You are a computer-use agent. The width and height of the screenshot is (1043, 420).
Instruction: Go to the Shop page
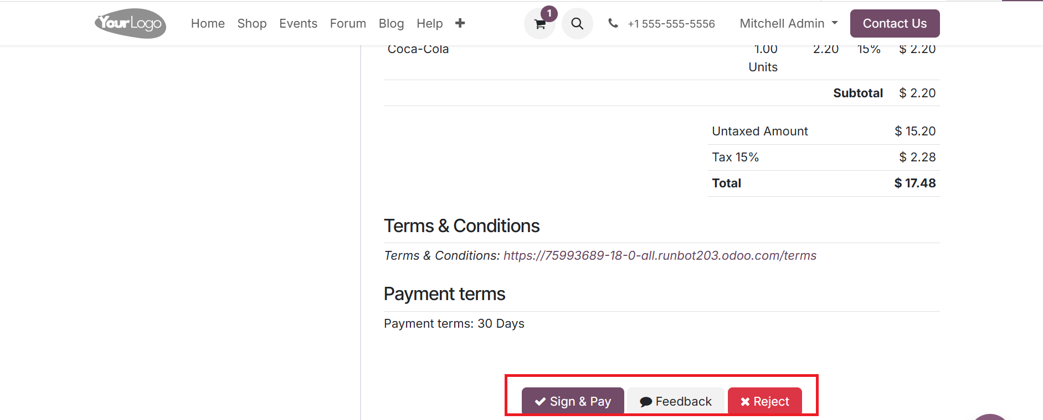[x=252, y=23]
